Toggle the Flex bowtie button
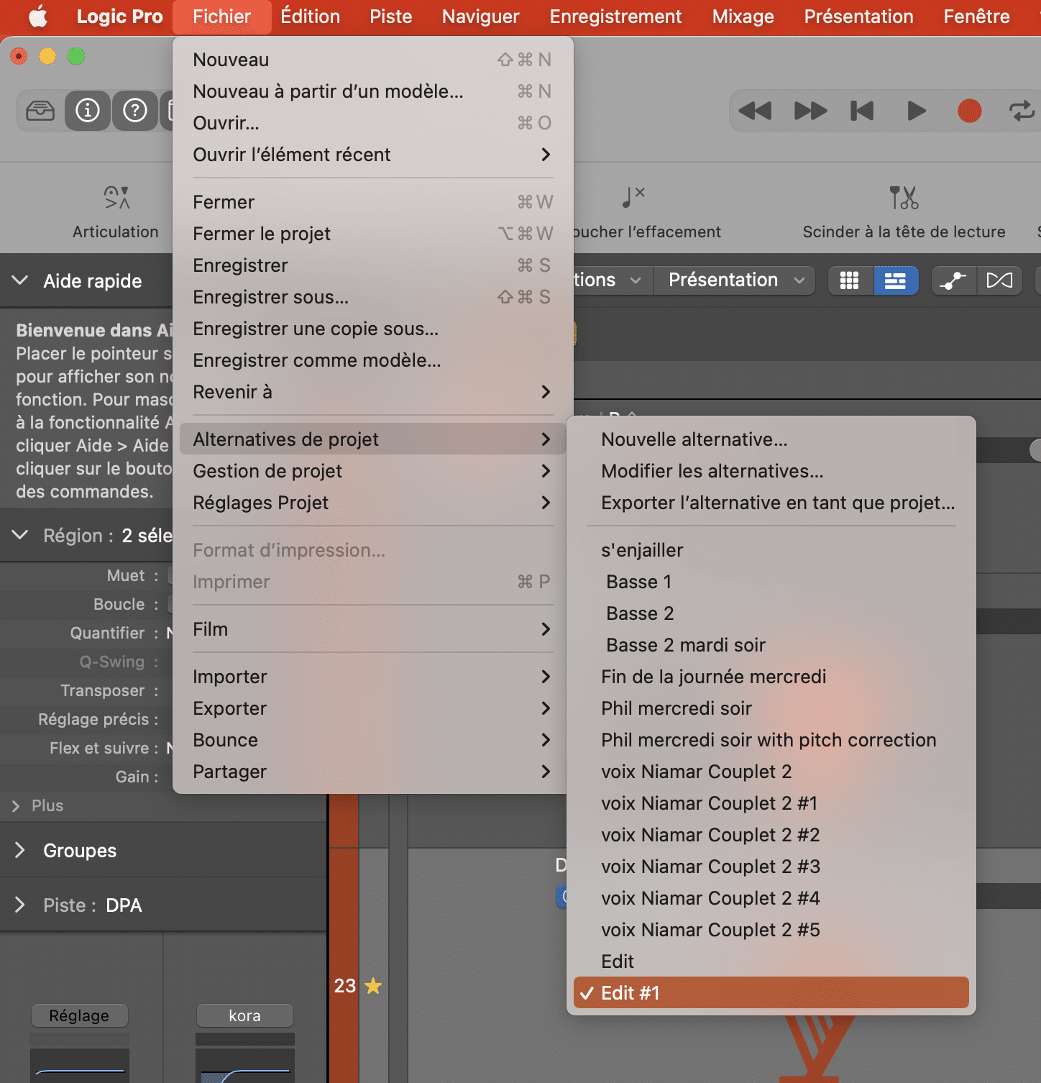The image size is (1041, 1083). [x=999, y=280]
